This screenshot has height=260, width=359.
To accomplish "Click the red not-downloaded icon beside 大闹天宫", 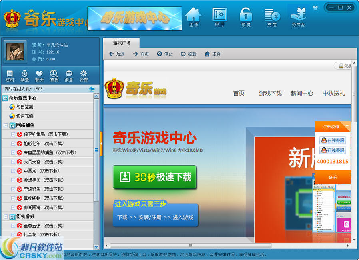I will tap(20, 162).
